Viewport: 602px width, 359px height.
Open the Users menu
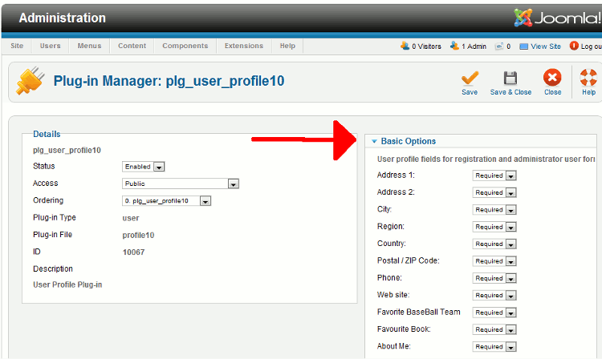(50, 46)
